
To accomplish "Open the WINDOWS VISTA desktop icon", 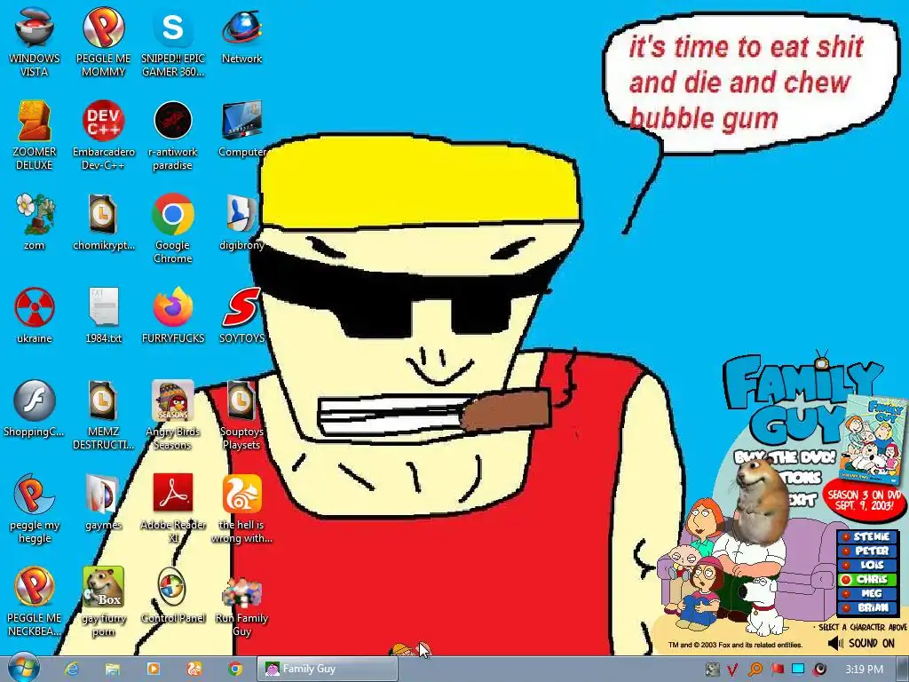I will 35,42.
